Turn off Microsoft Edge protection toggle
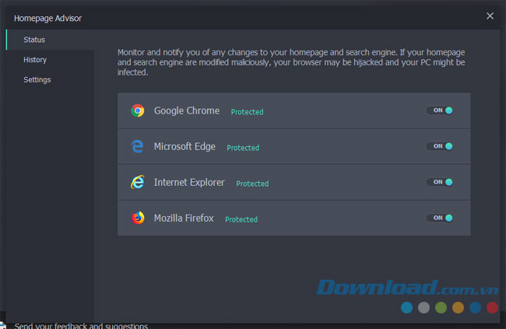 [x=440, y=146]
